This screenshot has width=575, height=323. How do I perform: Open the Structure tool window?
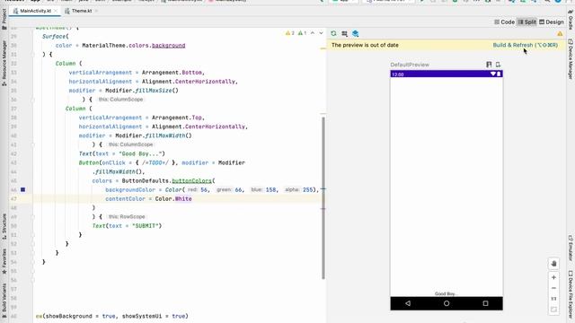(x=4, y=226)
